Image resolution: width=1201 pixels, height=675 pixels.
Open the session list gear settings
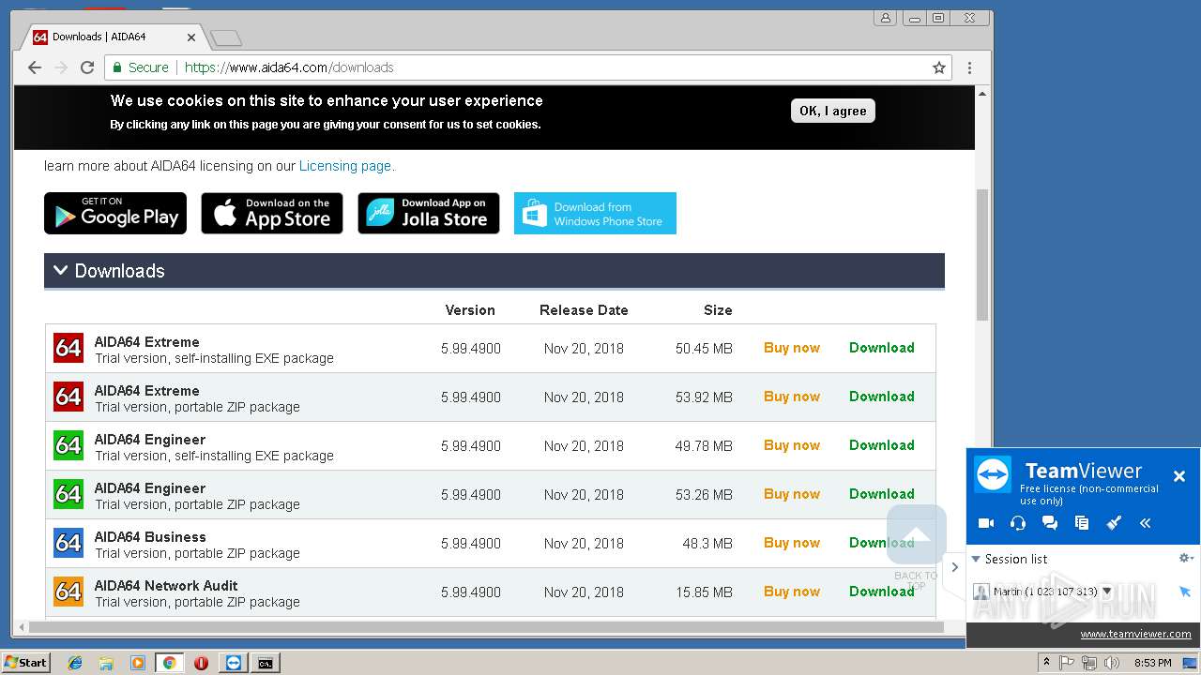(x=1185, y=559)
